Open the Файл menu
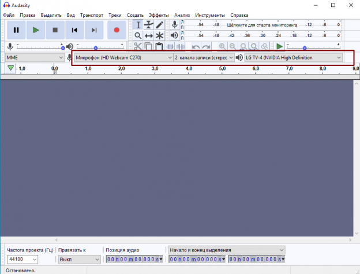 click(x=9, y=15)
